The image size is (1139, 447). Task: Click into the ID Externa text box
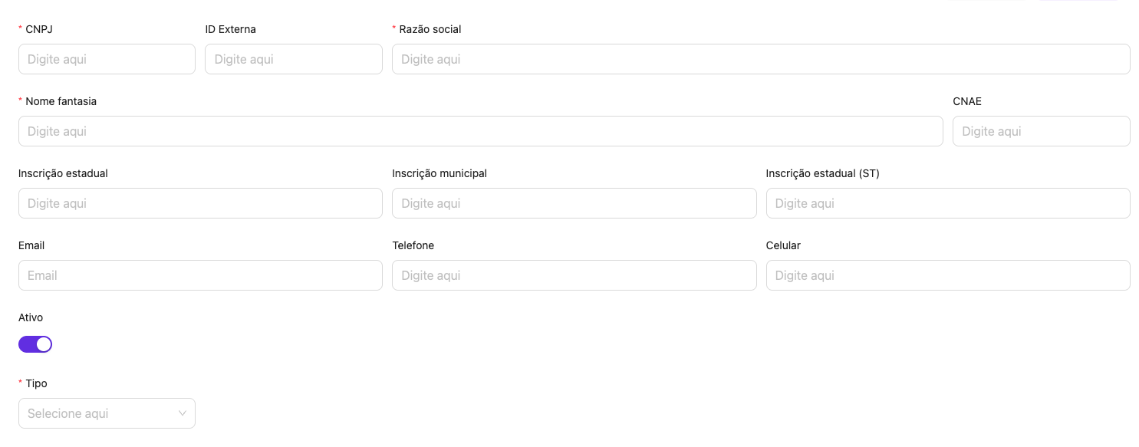pos(293,59)
